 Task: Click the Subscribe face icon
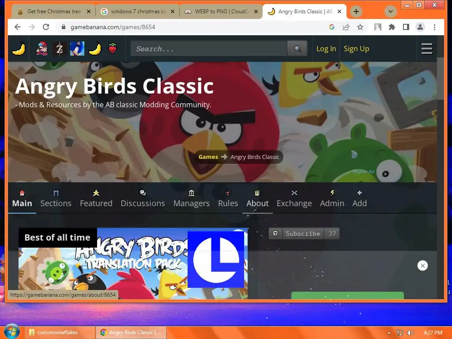(x=275, y=234)
